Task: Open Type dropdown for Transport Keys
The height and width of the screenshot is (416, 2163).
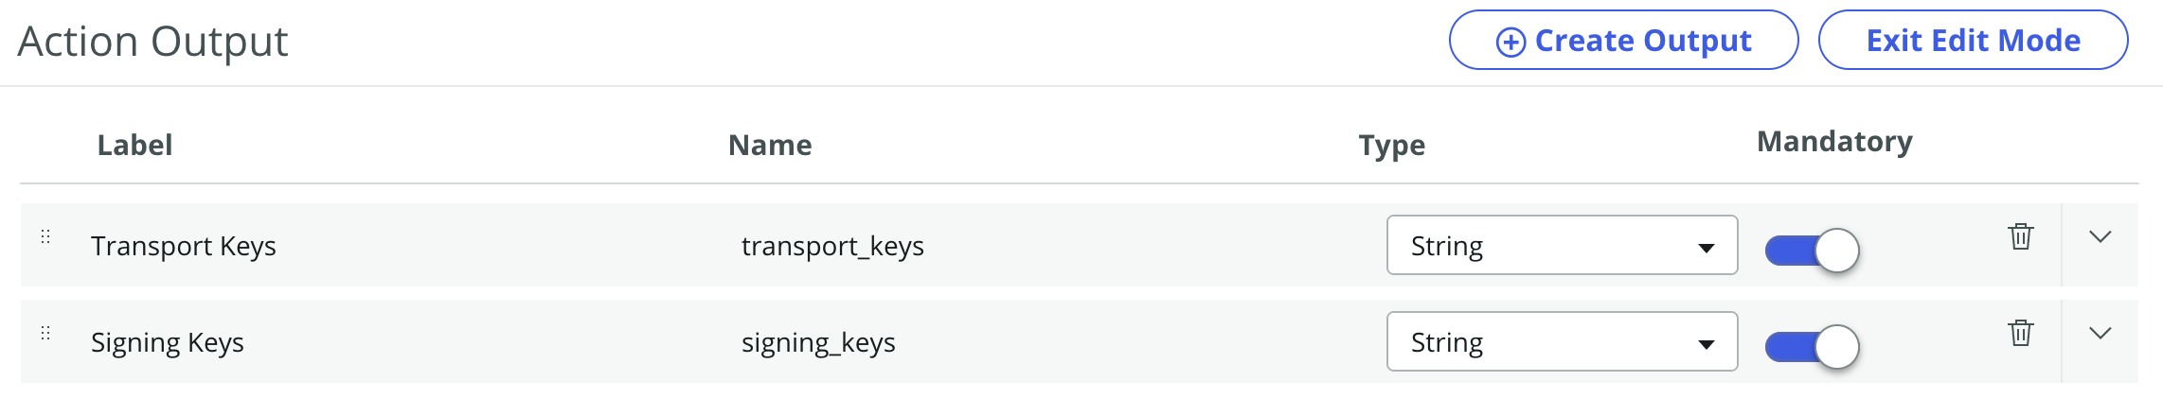Action: [x=1562, y=246]
